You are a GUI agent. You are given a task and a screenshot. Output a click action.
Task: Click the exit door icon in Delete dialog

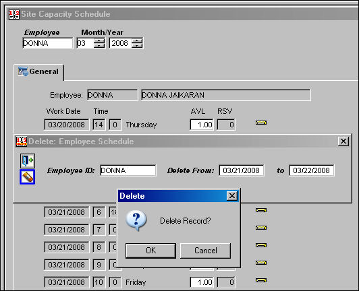pyautogui.click(x=28, y=161)
